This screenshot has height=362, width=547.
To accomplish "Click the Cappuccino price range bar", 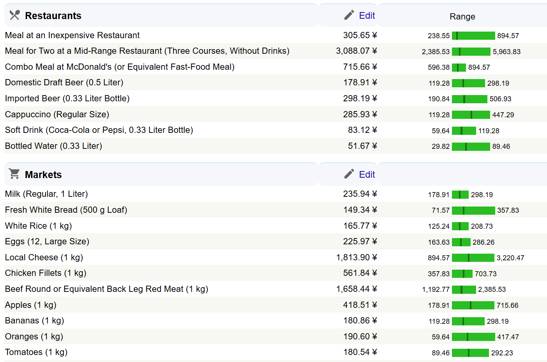I will (x=471, y=115).
